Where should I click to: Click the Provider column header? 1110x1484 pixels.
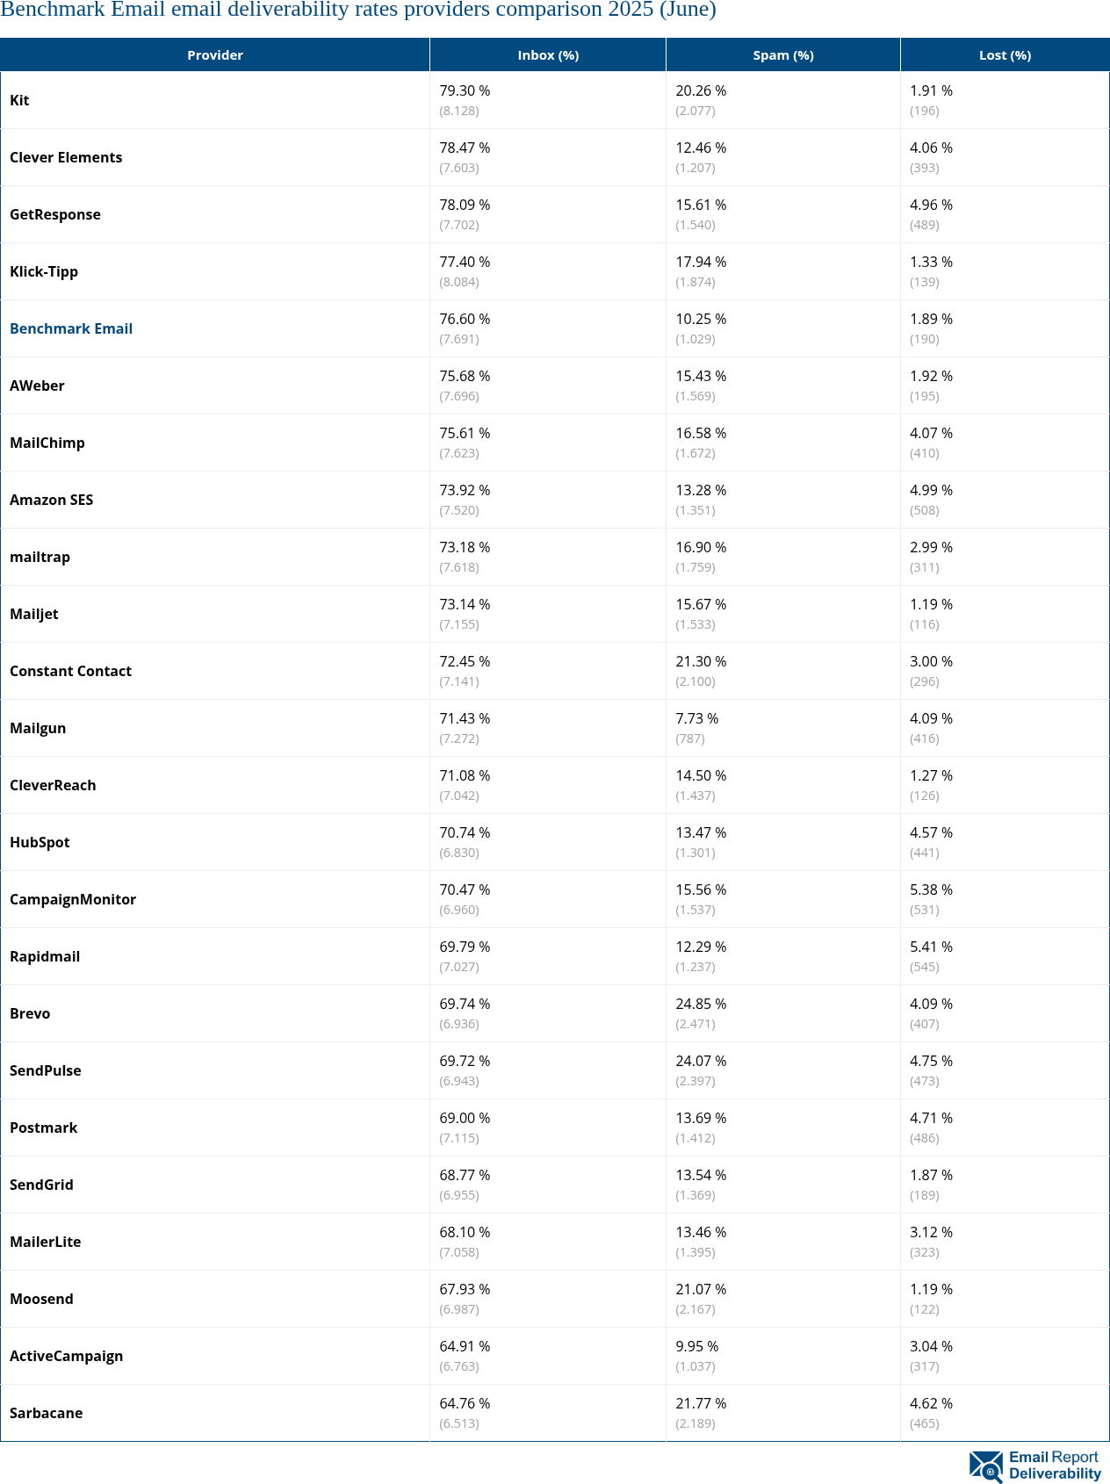tap(215, 55)
